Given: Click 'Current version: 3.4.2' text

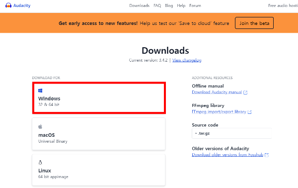Looking at the screenshot, I should 148,60.
